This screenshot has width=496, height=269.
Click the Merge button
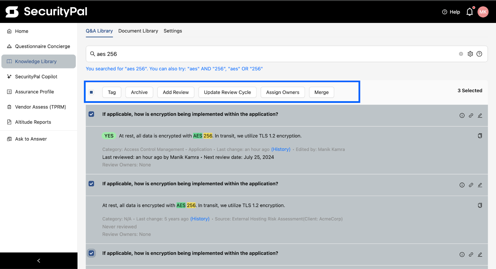point(321,92)
